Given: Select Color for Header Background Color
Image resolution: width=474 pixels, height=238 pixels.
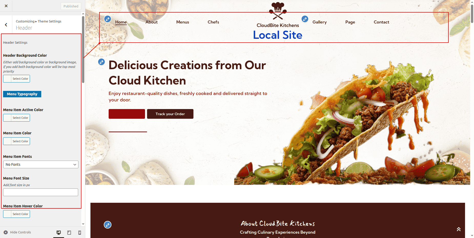Looking at the screenshot, I should [17, 79].
